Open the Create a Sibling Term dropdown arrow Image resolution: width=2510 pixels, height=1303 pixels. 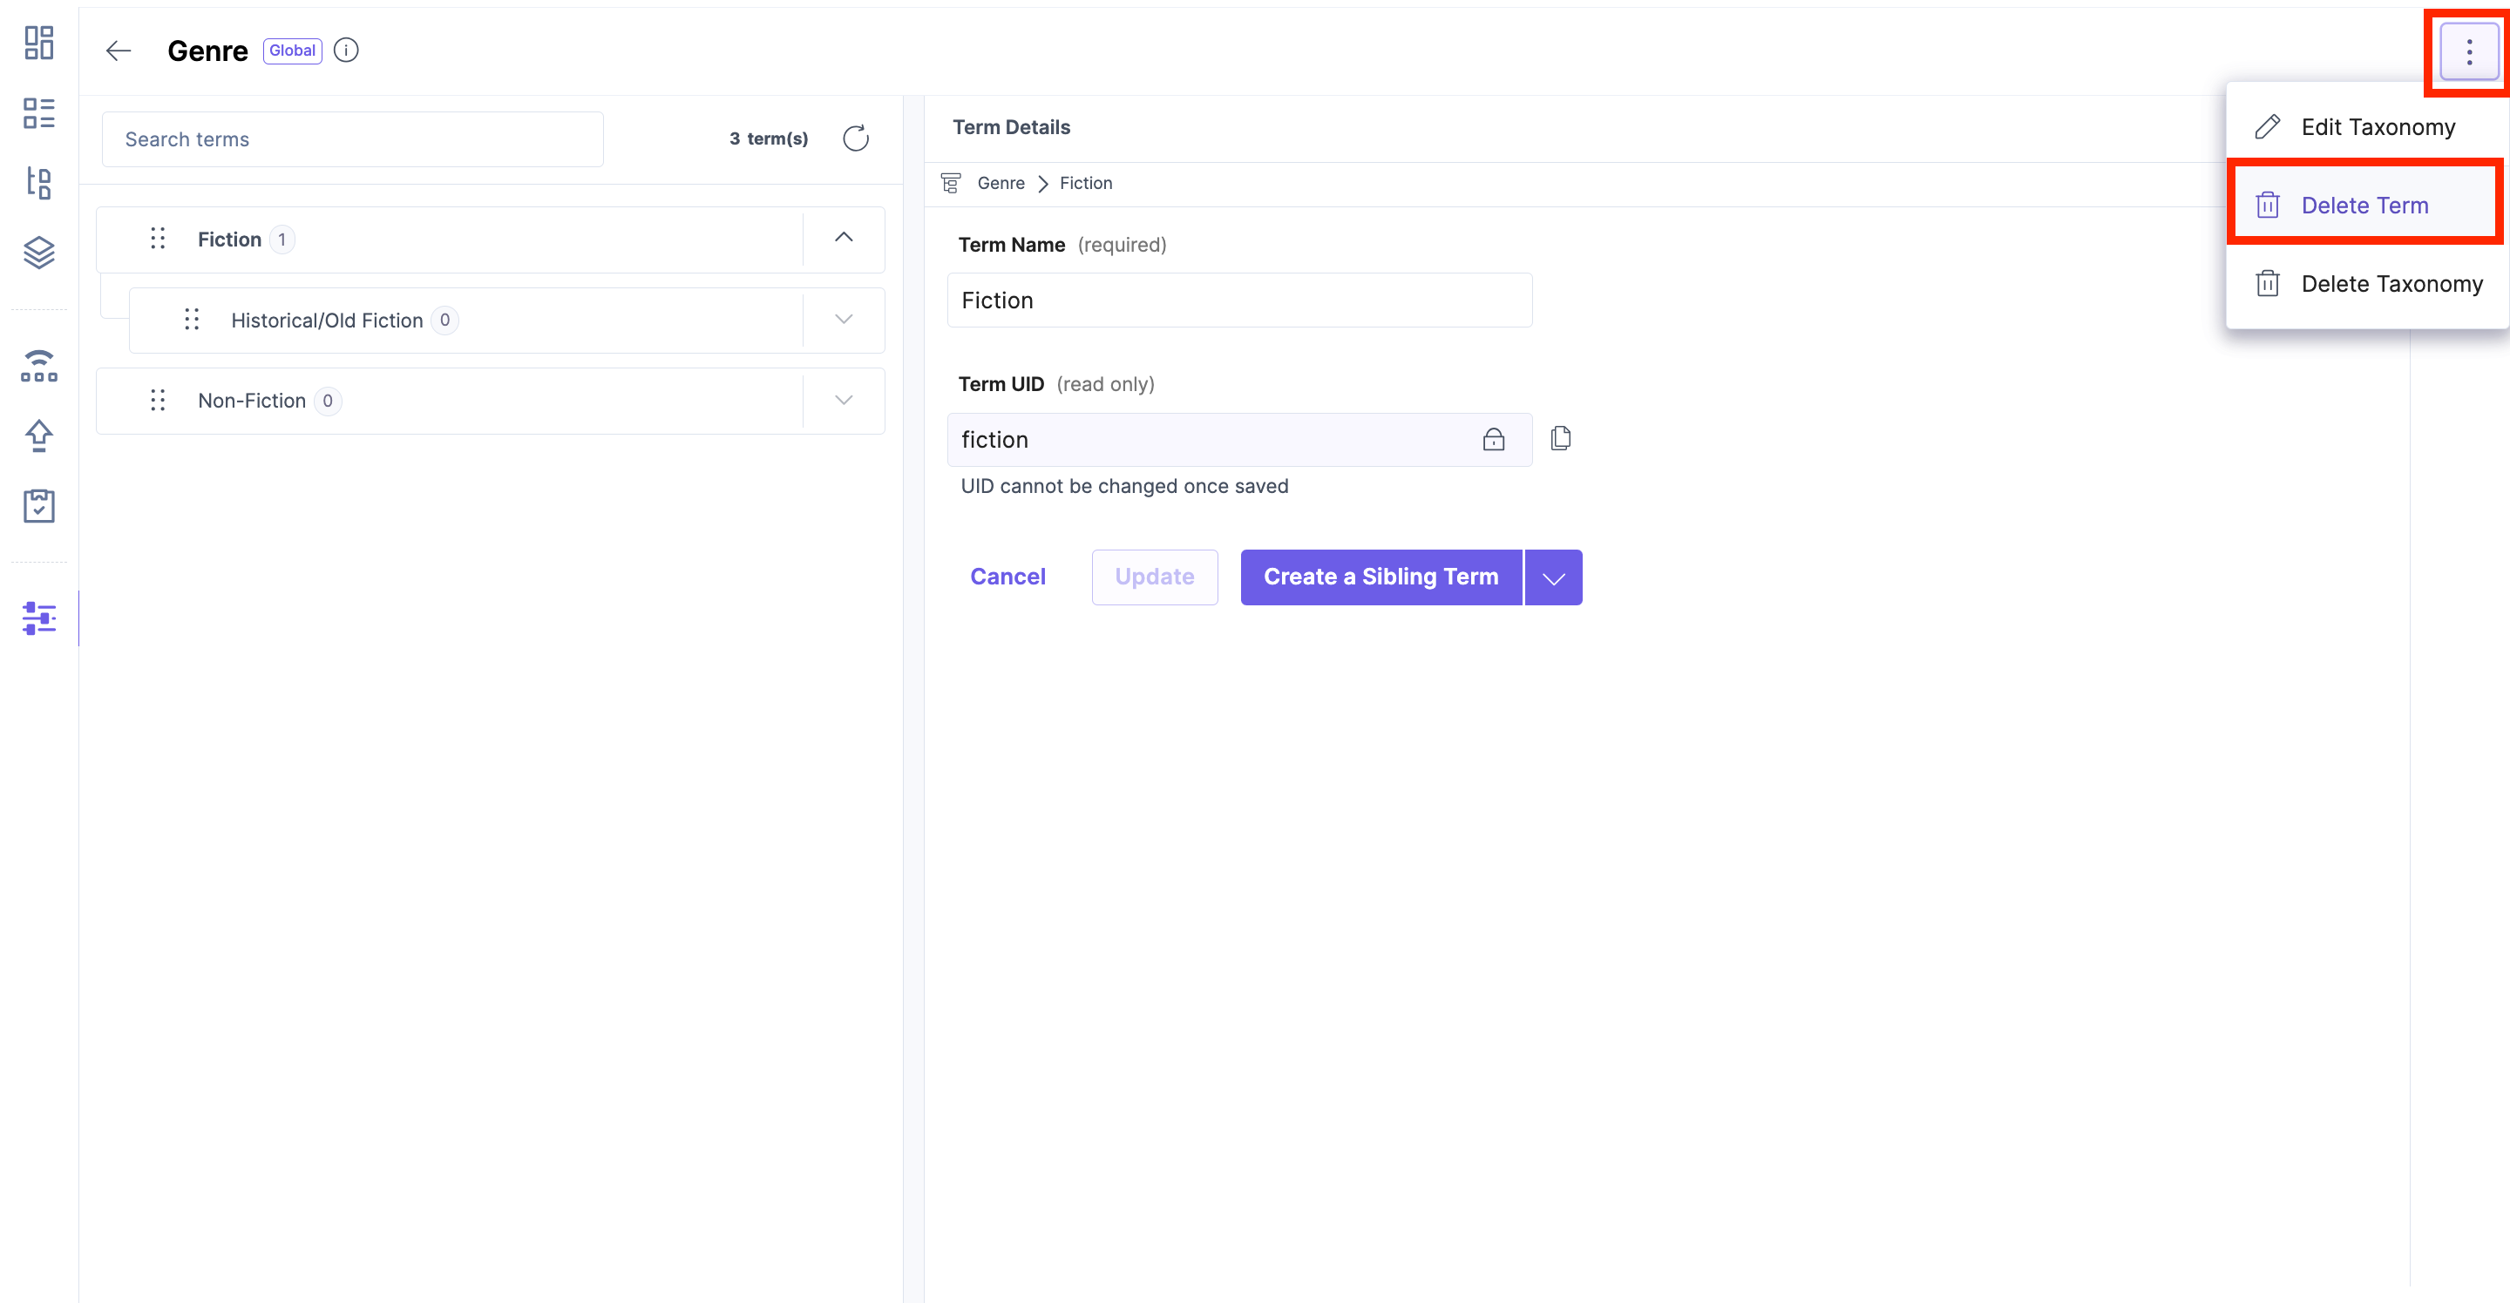point(1554,577)
